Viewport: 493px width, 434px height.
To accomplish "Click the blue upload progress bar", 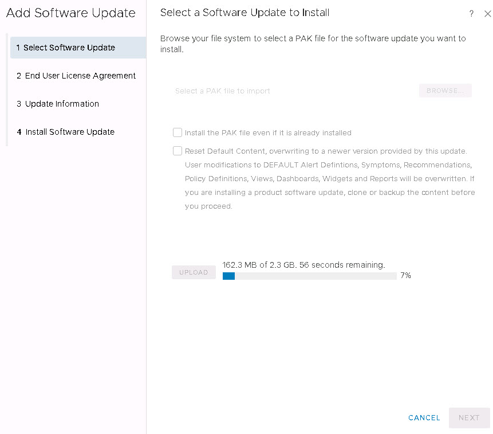I will 228,276.
